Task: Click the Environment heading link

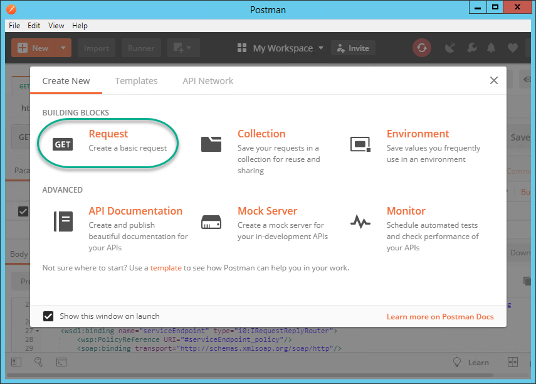Action: pos(418,134)
